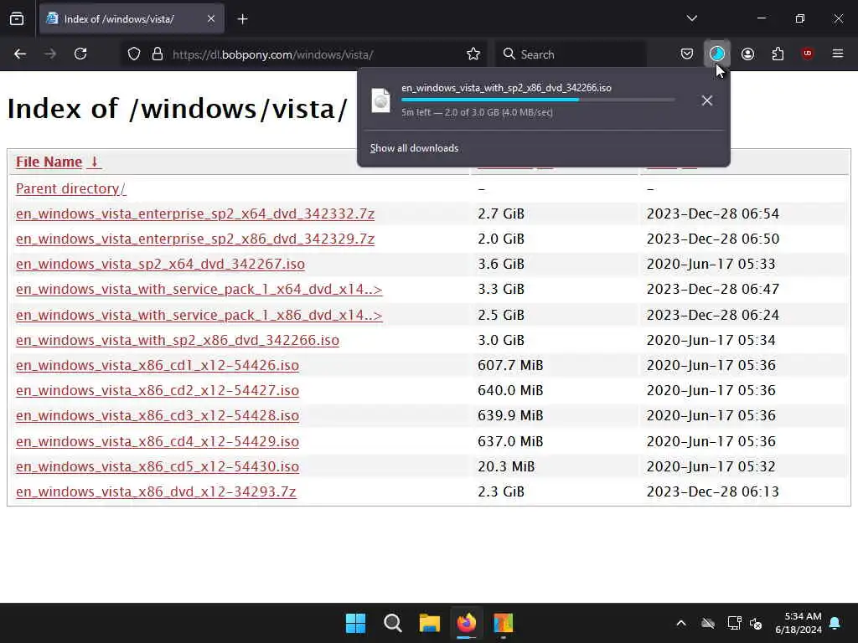This screenshot has height=643, width=858.
Task: Switch to Firefox on the taskbar
Action: [466, 623]
